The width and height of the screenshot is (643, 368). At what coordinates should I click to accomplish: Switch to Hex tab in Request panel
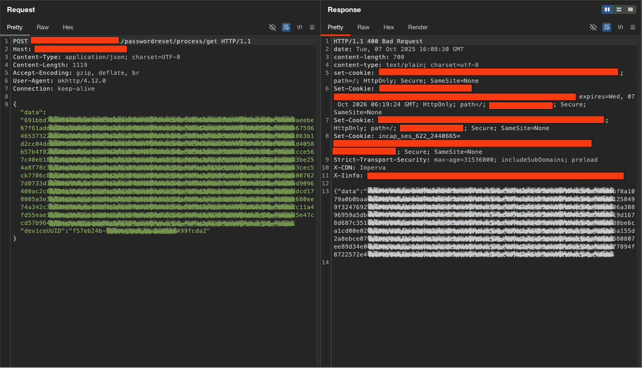pos(68,27)
